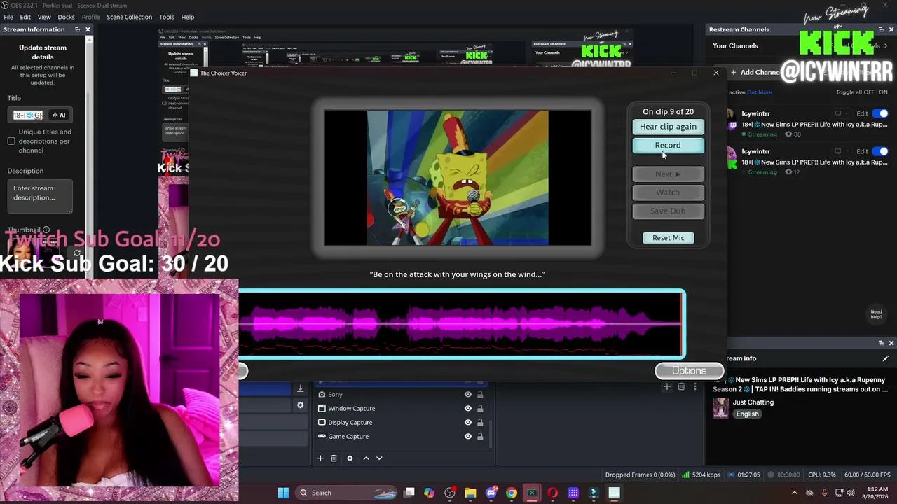The image size is (897, 504).
Task: Click Hear clip again in The Choicer Voicer
Action: (x=668, y=127)
